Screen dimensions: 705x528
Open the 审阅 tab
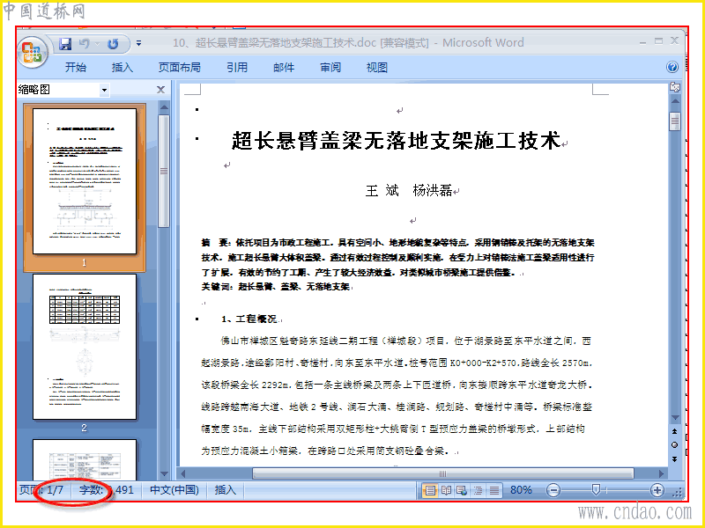click(x=330, y=68)
